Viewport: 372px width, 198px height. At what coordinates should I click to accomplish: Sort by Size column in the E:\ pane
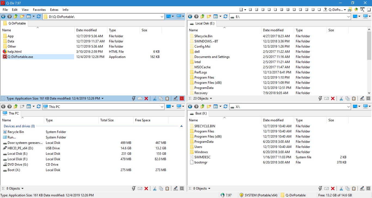point(337,30)
